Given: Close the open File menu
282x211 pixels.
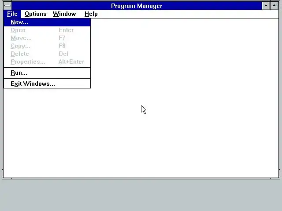Looking at the screenshot, I should tap(12, 14).
